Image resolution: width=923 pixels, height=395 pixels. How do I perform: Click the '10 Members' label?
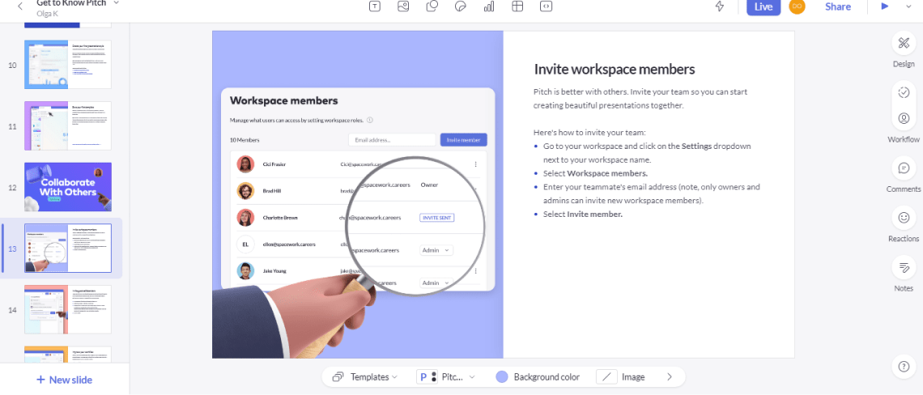click(x=245, y=140)
